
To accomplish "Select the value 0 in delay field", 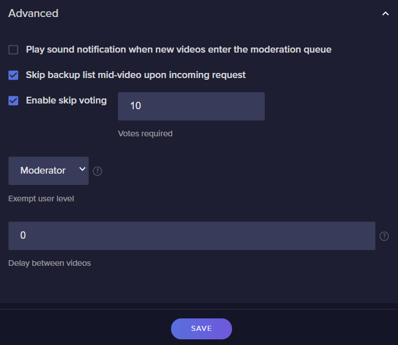I will [x=23, y=235].
